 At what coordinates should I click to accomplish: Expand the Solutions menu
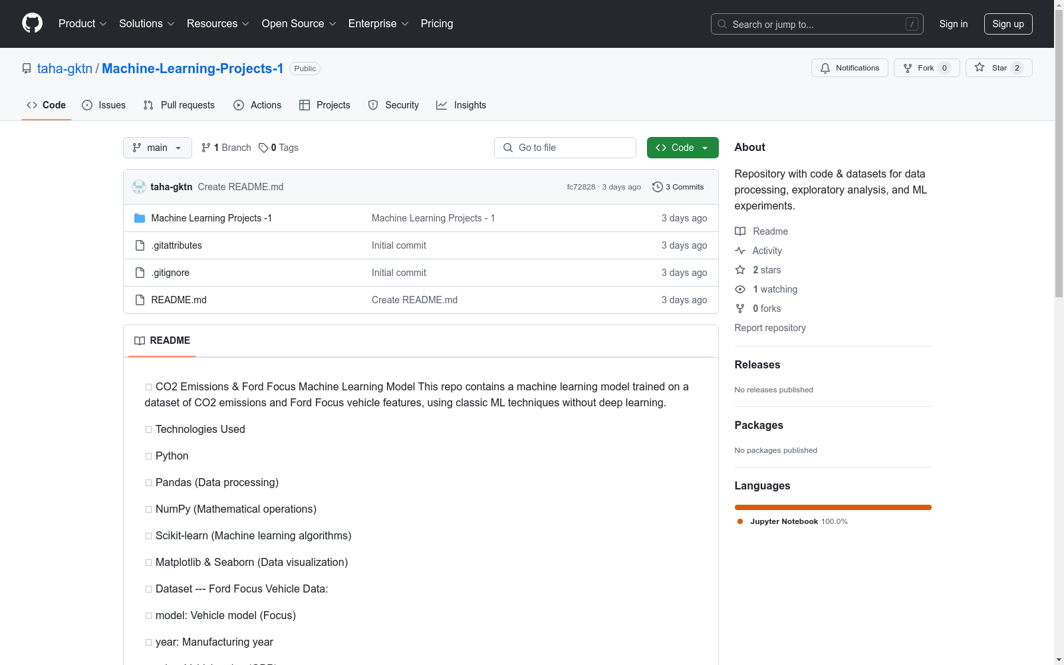coord(147,23)
